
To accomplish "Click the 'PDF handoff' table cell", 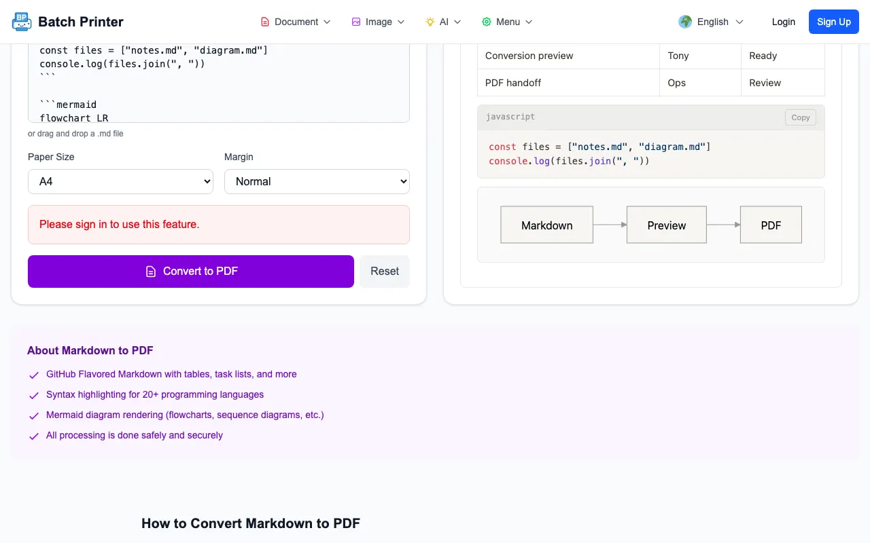I will 568,83.
